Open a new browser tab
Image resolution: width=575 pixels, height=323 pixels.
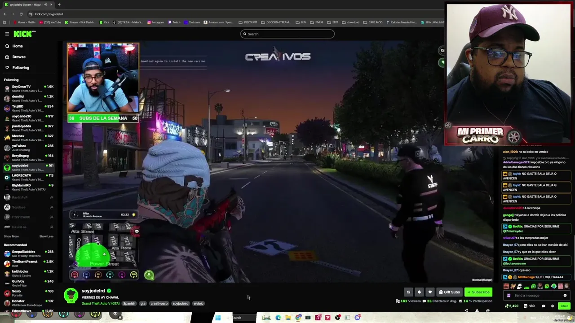pos(59,4)
